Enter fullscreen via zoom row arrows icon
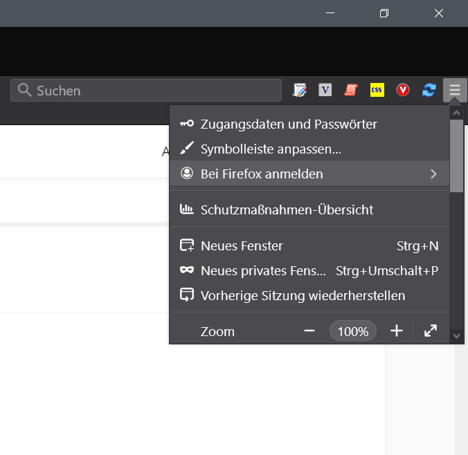468x455 pixels. tap(431, 331)
